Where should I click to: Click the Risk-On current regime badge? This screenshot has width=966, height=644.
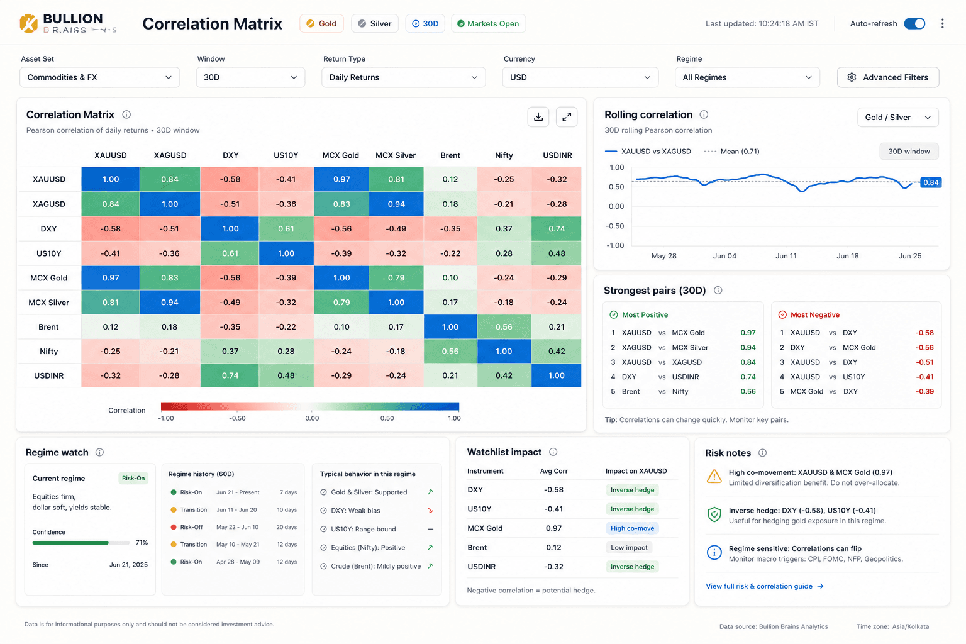pos(133,478)
